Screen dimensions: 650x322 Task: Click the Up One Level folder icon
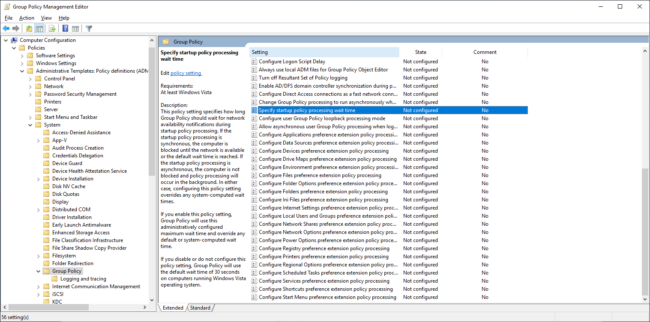[x=29, y=29]
